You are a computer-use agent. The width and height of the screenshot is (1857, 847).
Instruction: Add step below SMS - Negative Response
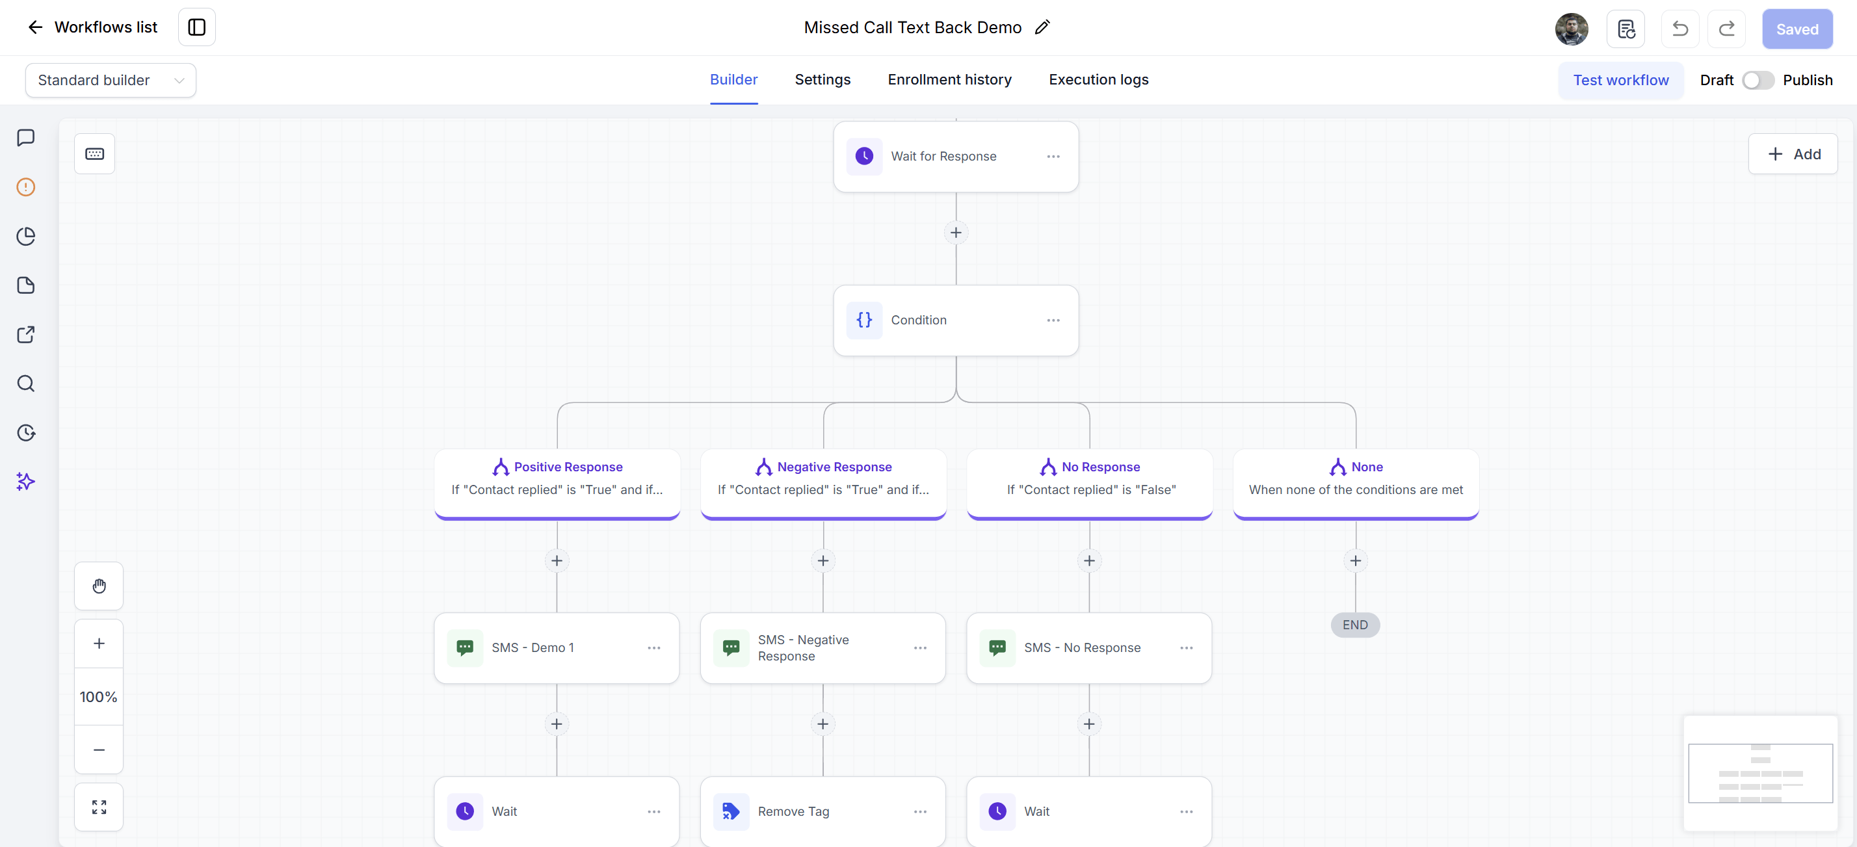[823, 723]
